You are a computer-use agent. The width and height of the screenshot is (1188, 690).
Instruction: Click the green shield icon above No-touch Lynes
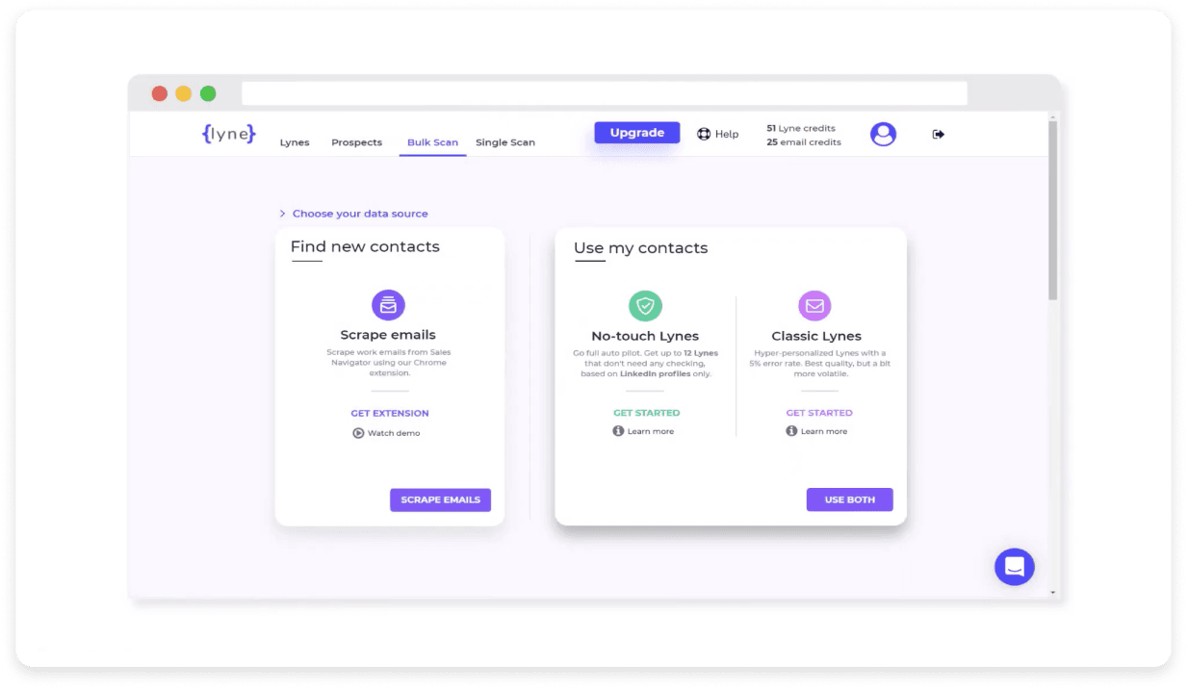[x=645, y=305]
